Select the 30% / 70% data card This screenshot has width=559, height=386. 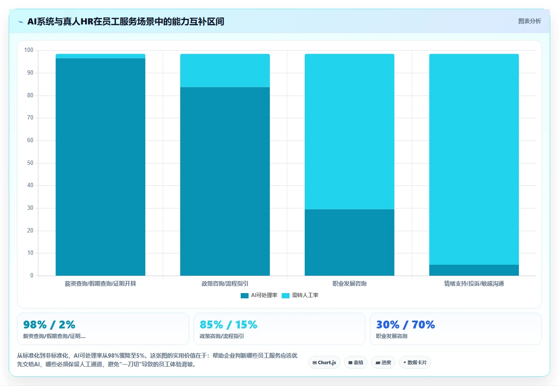click(x=456, y=329)
